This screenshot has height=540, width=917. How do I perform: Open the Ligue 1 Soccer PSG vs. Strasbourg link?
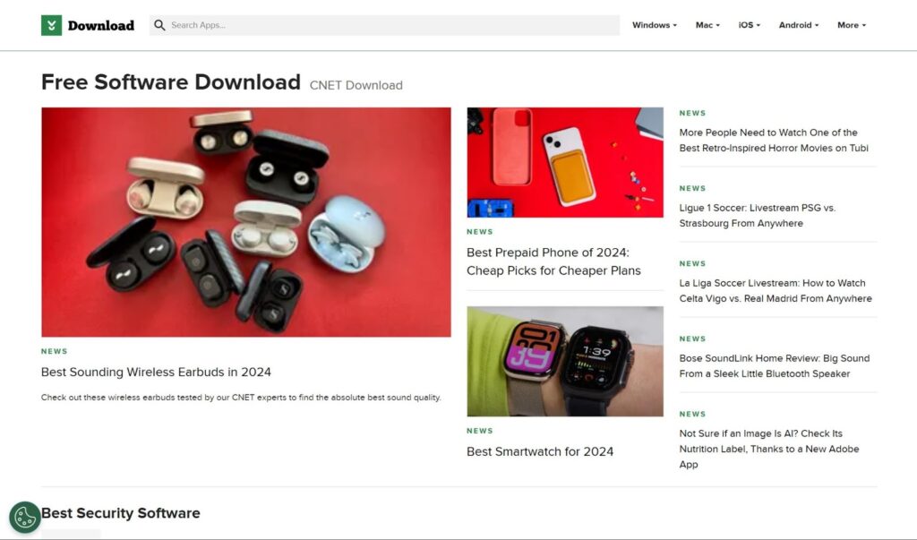coord(758,215)
